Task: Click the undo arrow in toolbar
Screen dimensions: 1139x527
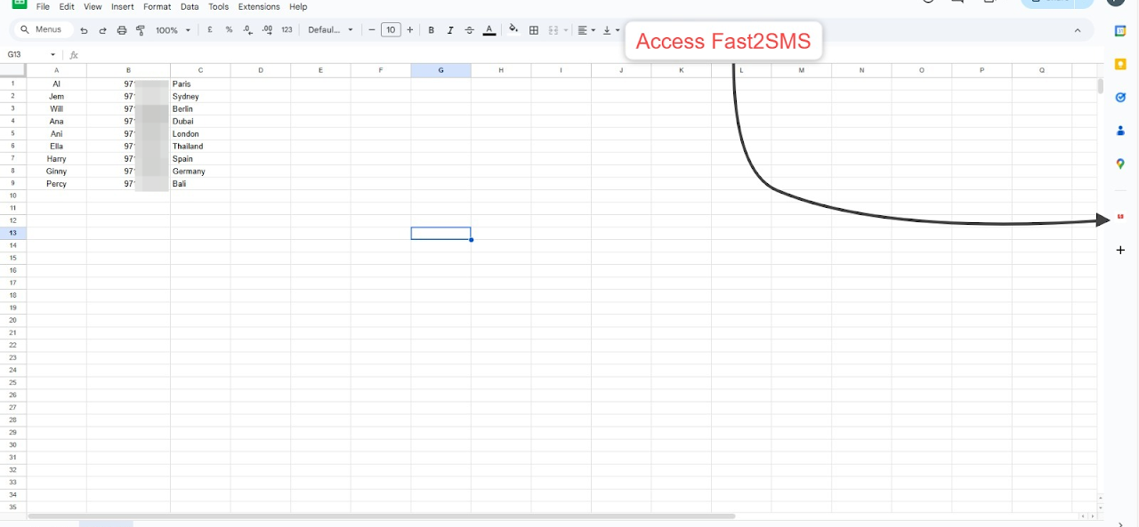Action: [x=84, y=30]
